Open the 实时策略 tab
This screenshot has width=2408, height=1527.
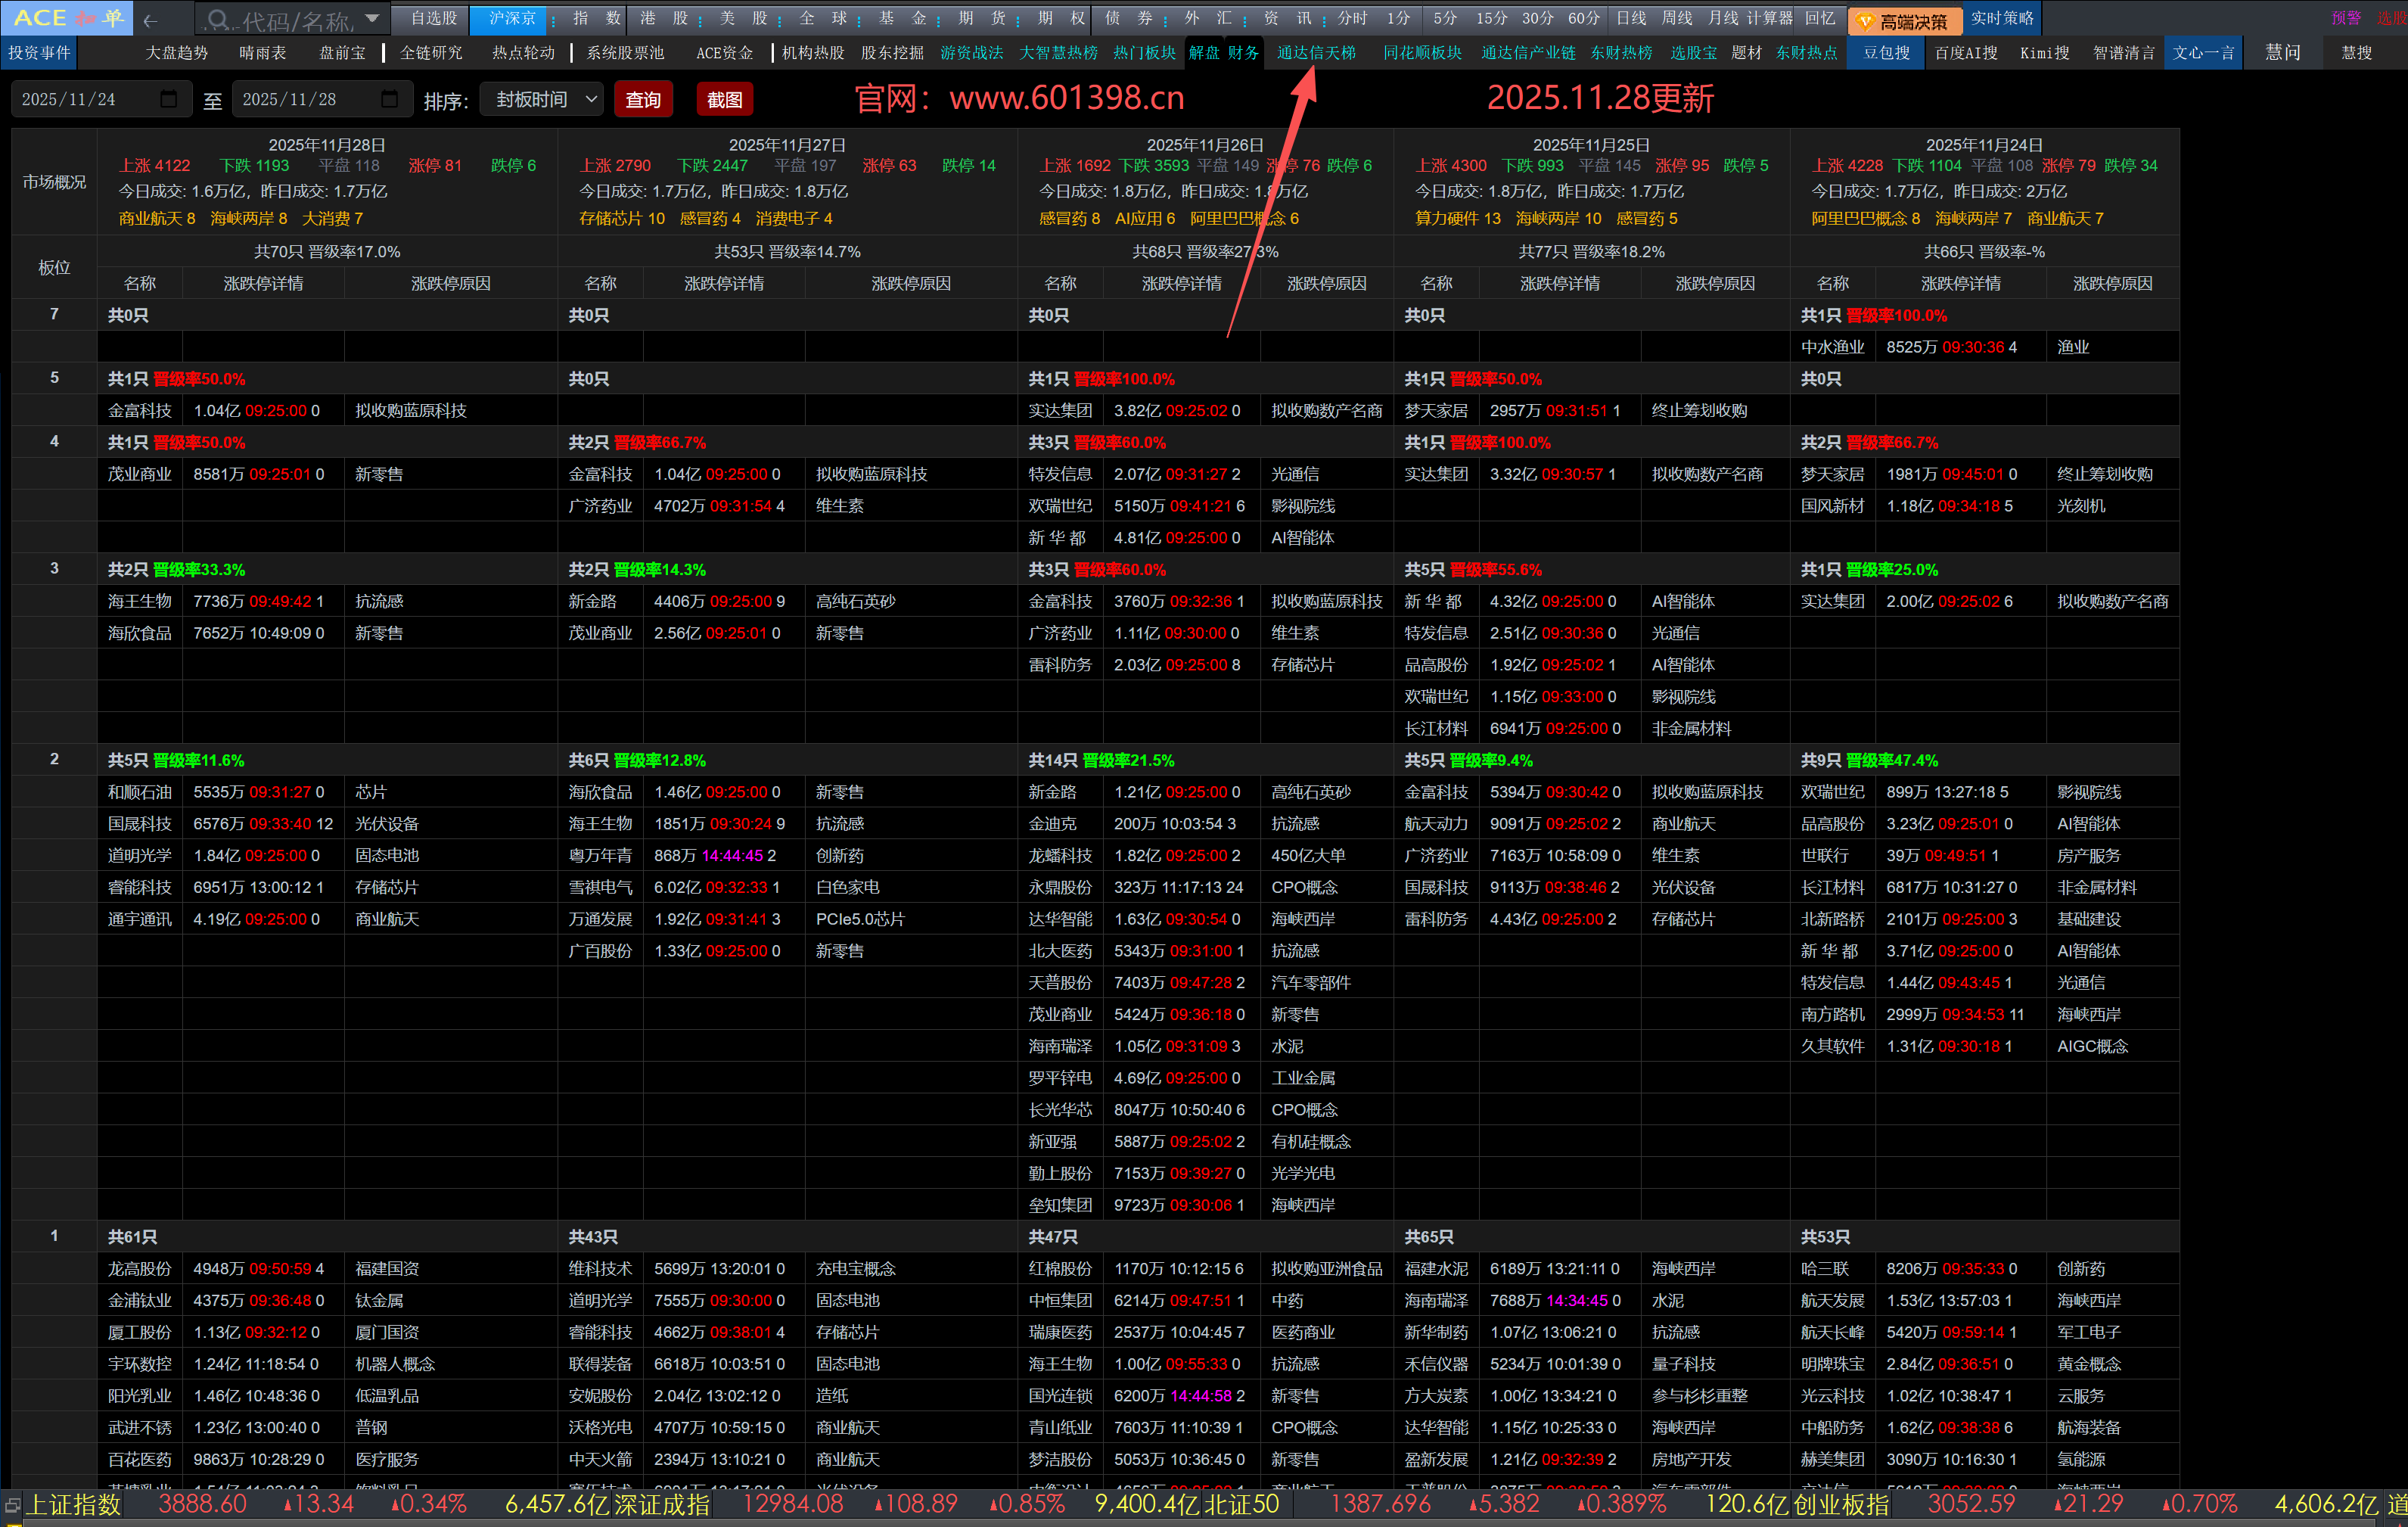pos(2002,19)
